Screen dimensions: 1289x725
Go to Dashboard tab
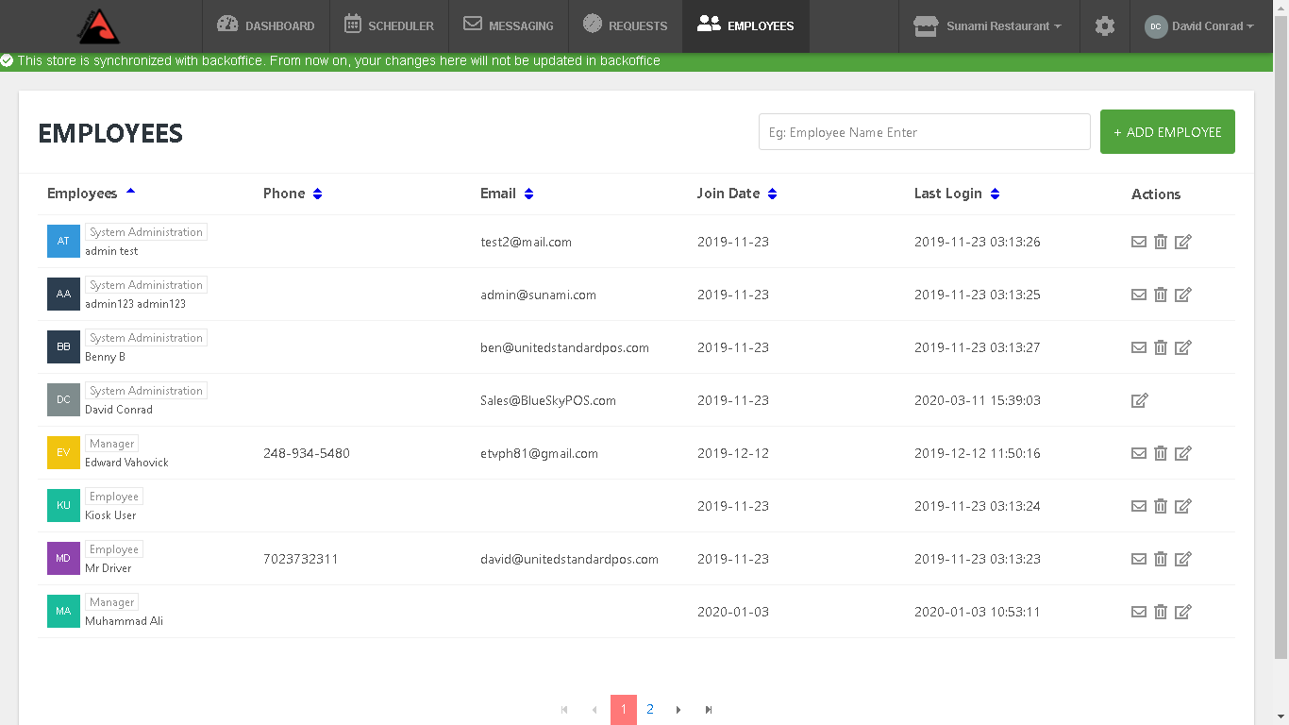[x=266, y=26]
